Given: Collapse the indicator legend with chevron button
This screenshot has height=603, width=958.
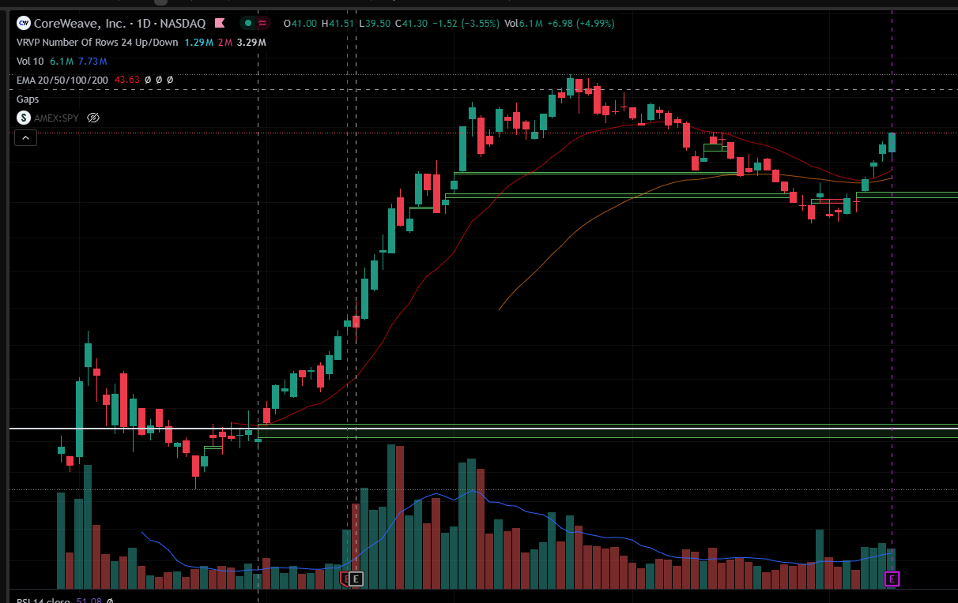Looking at the screenshot, I should pos(25,138).
